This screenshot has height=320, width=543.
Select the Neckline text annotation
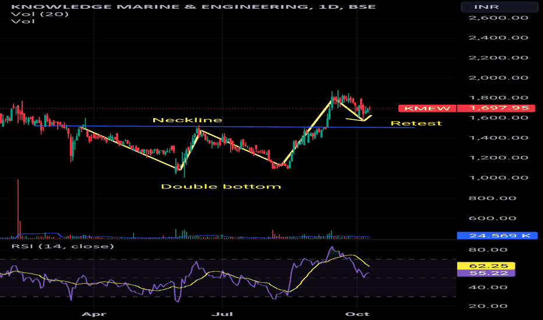(188, 120)
